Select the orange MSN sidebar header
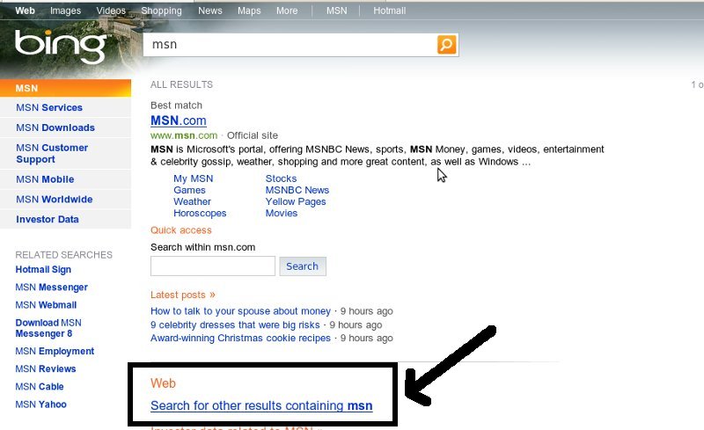 65,88
